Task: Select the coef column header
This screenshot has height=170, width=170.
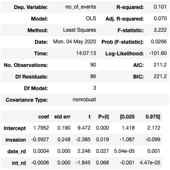Action: click(x=44, y=117)
